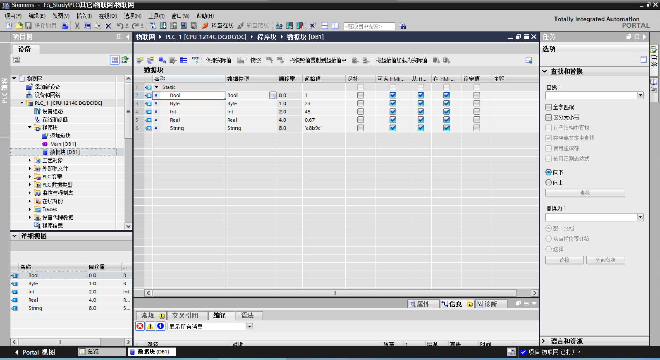
Task: Click the Add row icon in data block toolbar
Action: click(x=150, y=60)
